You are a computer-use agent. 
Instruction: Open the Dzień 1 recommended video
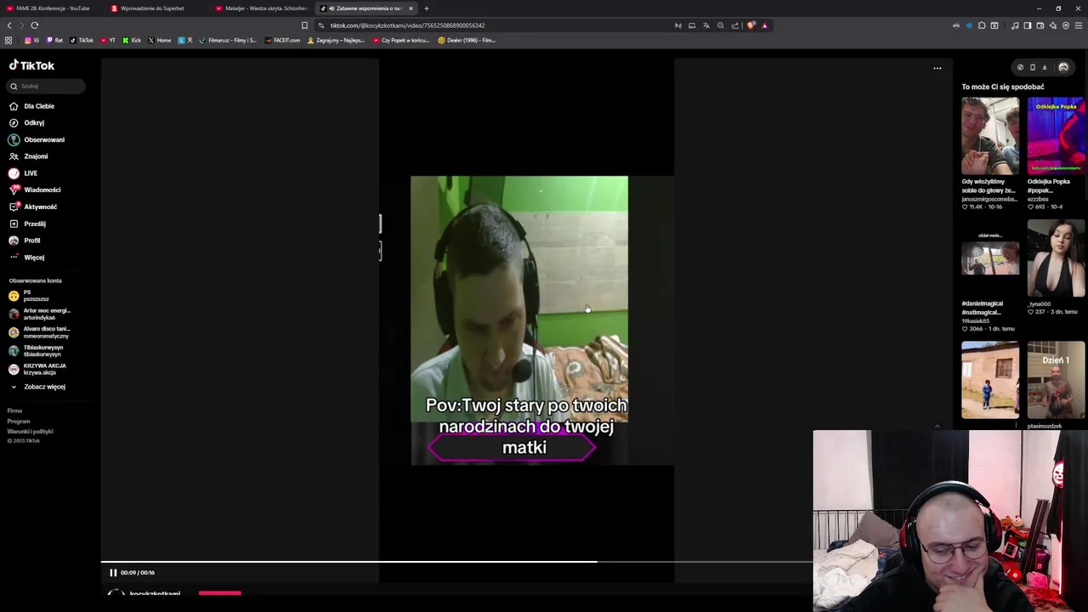pyautogui.click(x=1056, y=380)
